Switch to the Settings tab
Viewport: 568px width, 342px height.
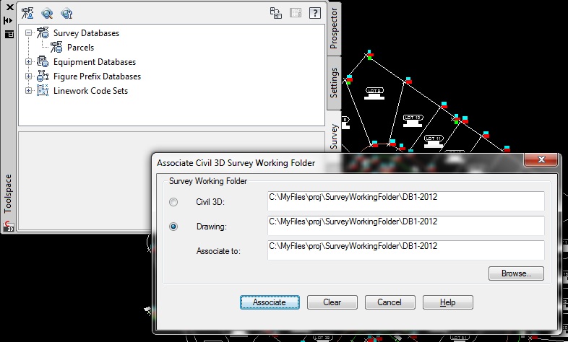tap(334, 83)
